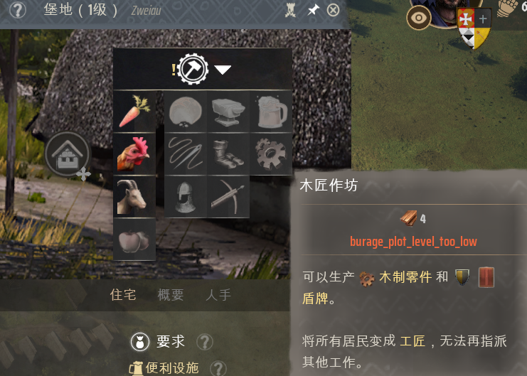Toggle the eye visibility button
The height and width of the screenshot is (376, 527).
419,18
